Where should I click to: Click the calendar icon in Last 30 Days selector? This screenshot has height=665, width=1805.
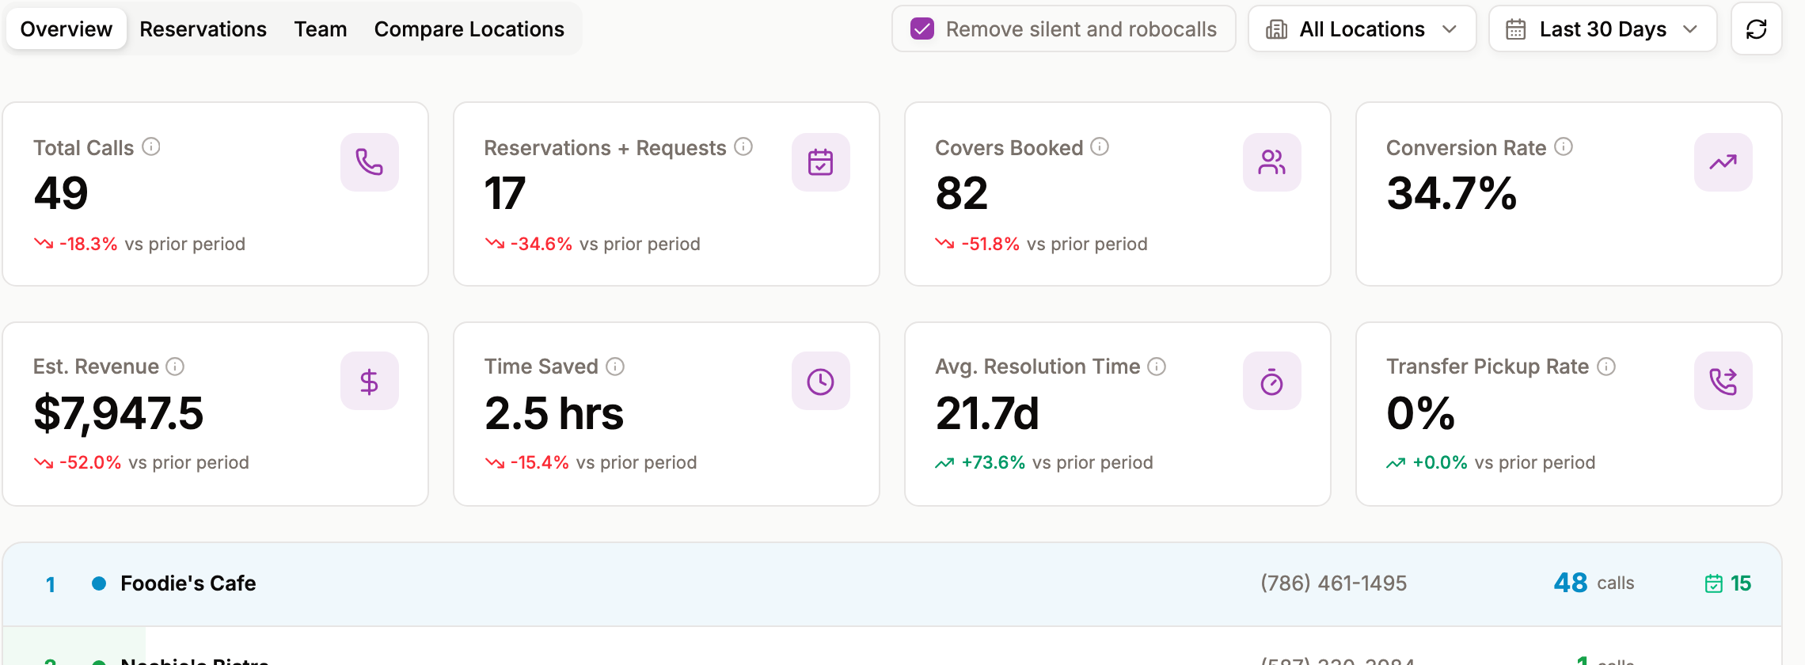[x=1515, y=30]
